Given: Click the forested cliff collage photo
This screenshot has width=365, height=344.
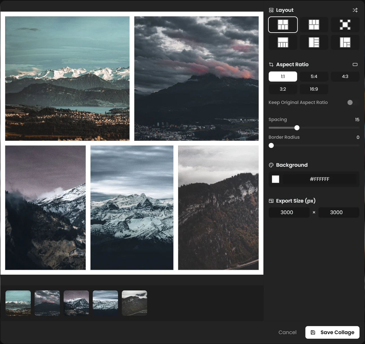Looking at the screenshot, I should point(218,208).
